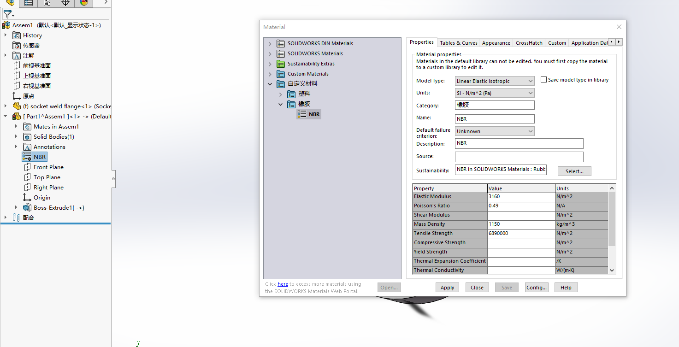Open the Default failure criterion dropdown
Screen dimensions: 679x347
pos(495,131)
